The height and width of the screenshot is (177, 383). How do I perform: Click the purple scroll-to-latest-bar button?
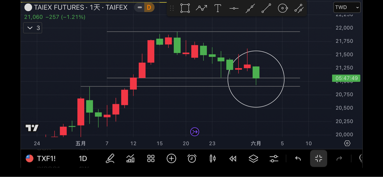pyautogui.click(x=195, y=132)
